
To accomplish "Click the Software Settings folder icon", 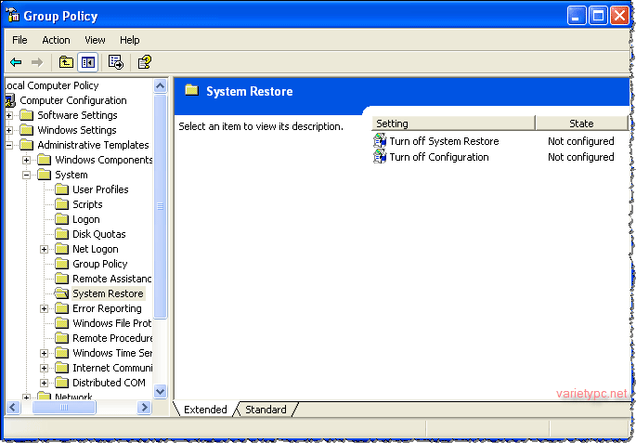I will tap(26, 115).
